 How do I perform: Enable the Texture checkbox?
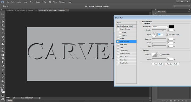click(120, 35)
